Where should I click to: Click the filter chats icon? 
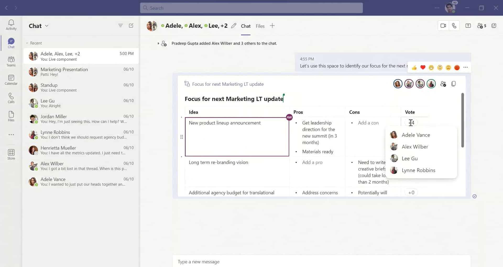[x=120, y=26]
